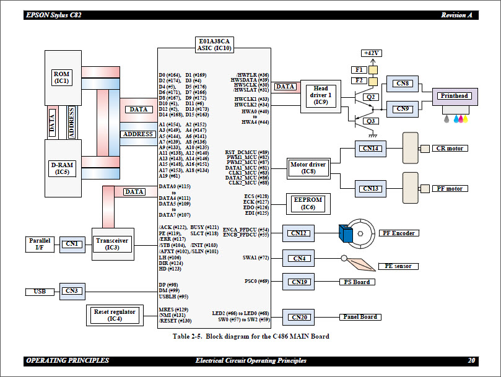Select the Reset regulator (IC4) block

coord(115,314)
